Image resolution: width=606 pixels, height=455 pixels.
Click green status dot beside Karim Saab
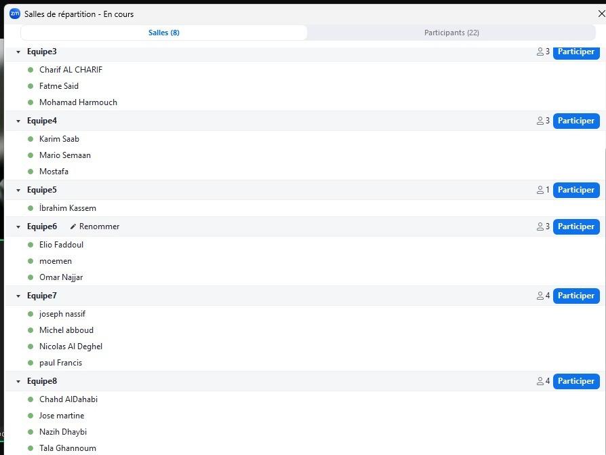coord(31,139)
